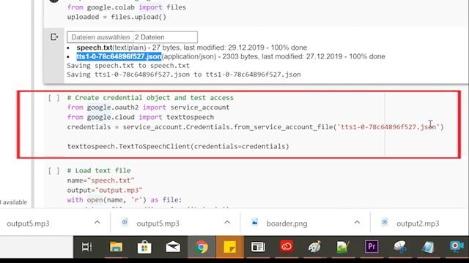Open Sticky Notes from the taskbar
Screen dimensions: 469x263
tap(229, 247)
